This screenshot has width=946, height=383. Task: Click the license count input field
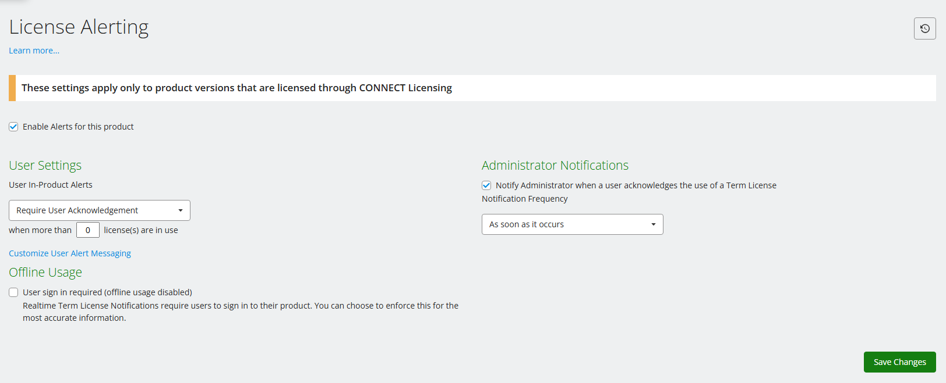click(x=88, y=230)
